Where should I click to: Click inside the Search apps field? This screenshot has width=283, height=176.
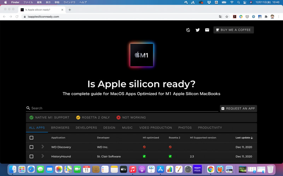(122, 108)
